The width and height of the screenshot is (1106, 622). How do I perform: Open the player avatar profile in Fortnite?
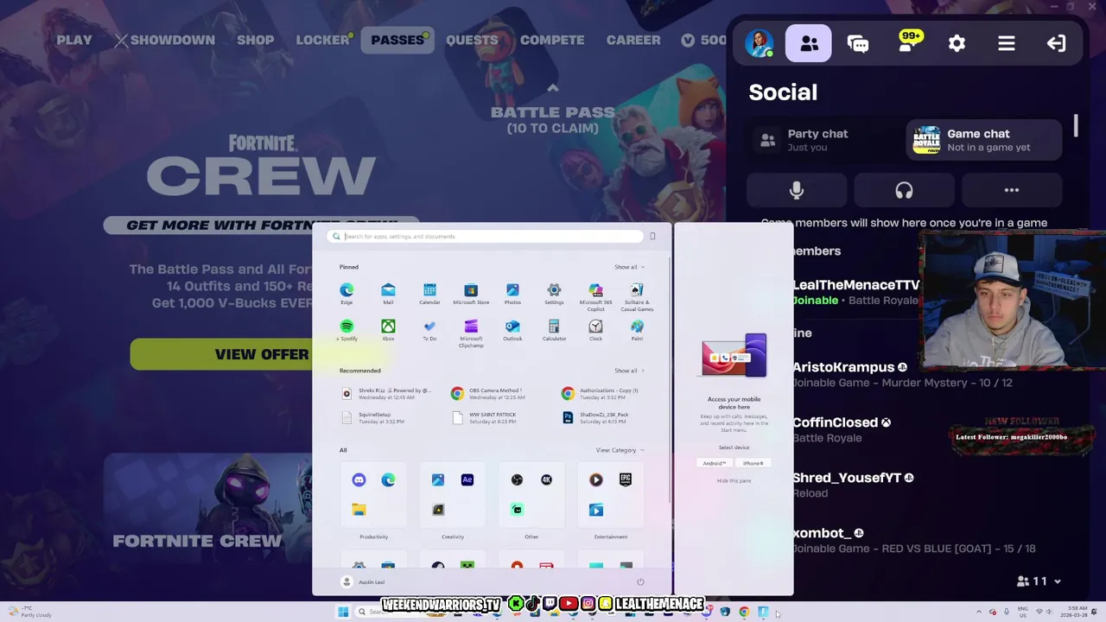[759, 43]
